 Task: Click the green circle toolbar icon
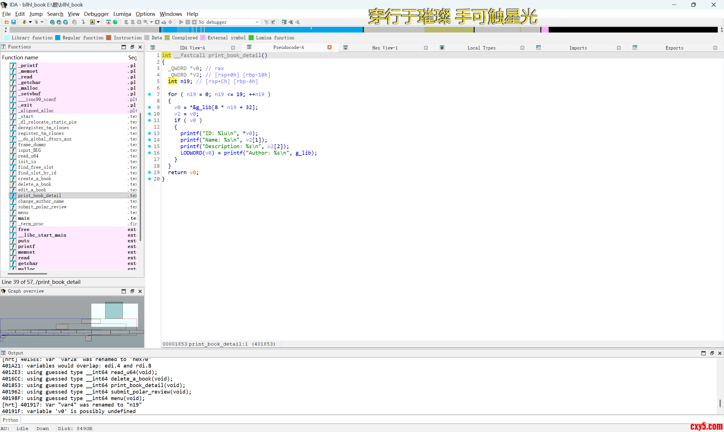[115, 22]
